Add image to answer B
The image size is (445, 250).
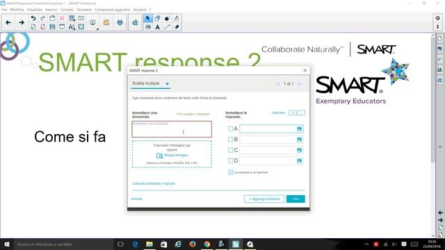pyautogui.click(x=300, y=140)
